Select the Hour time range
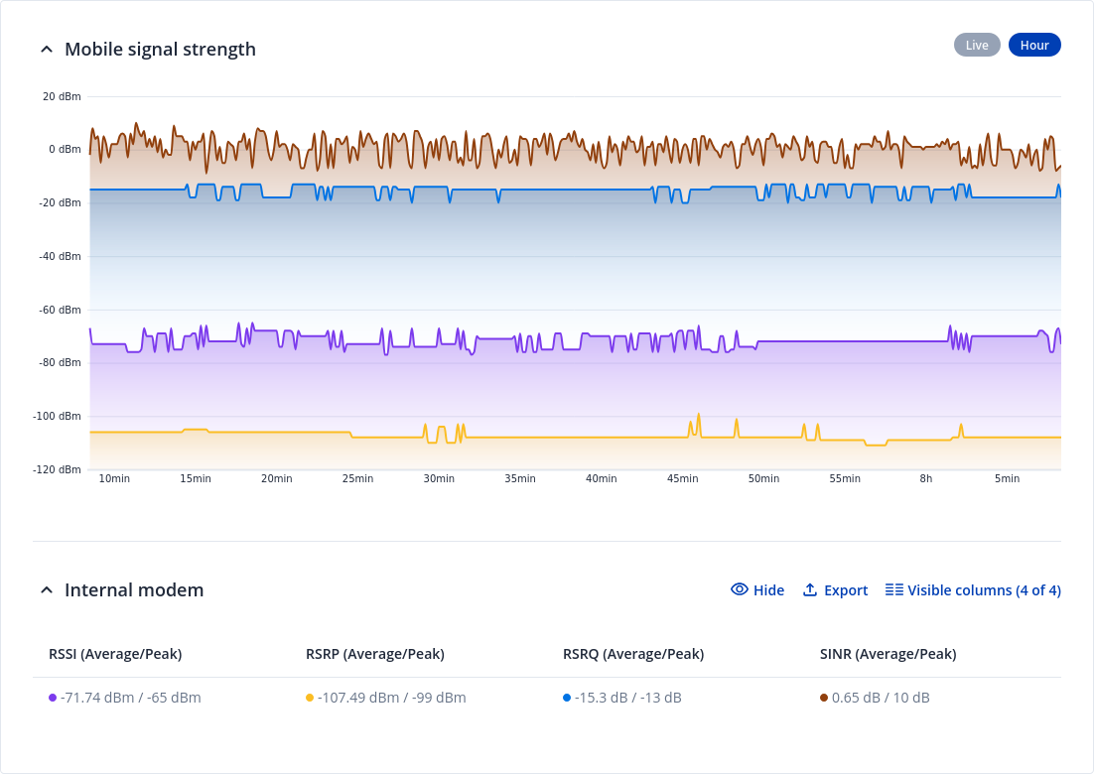This screenshot has height=774, width=1094. pyautogui.click(x=1034, y=45)
